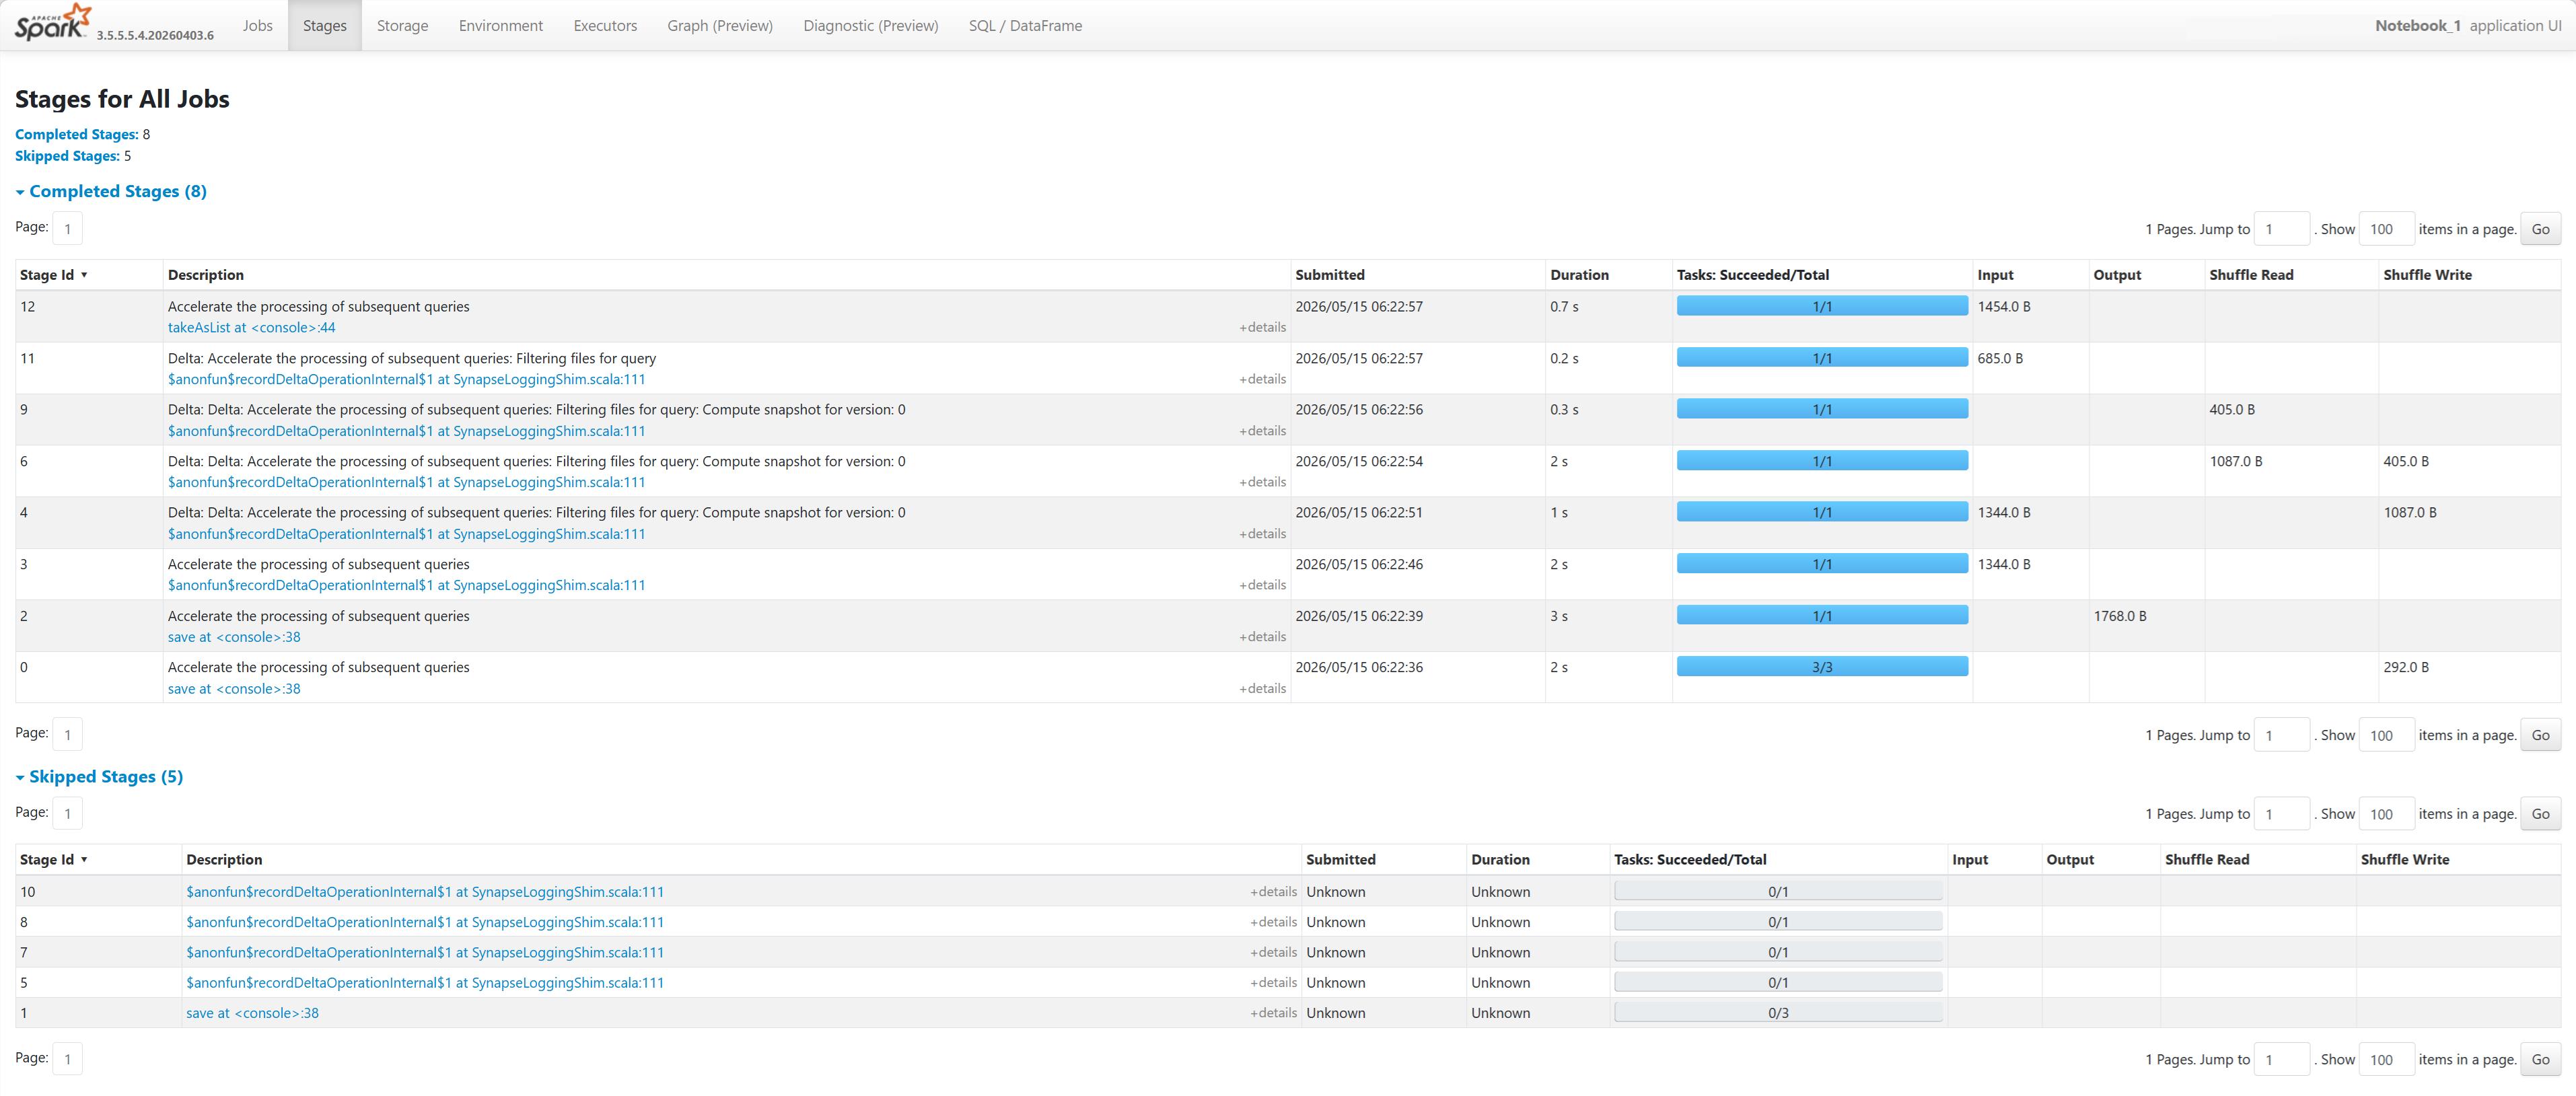Collapse the Completed Stages (8) section
2576x1096 pixels.
111,191
